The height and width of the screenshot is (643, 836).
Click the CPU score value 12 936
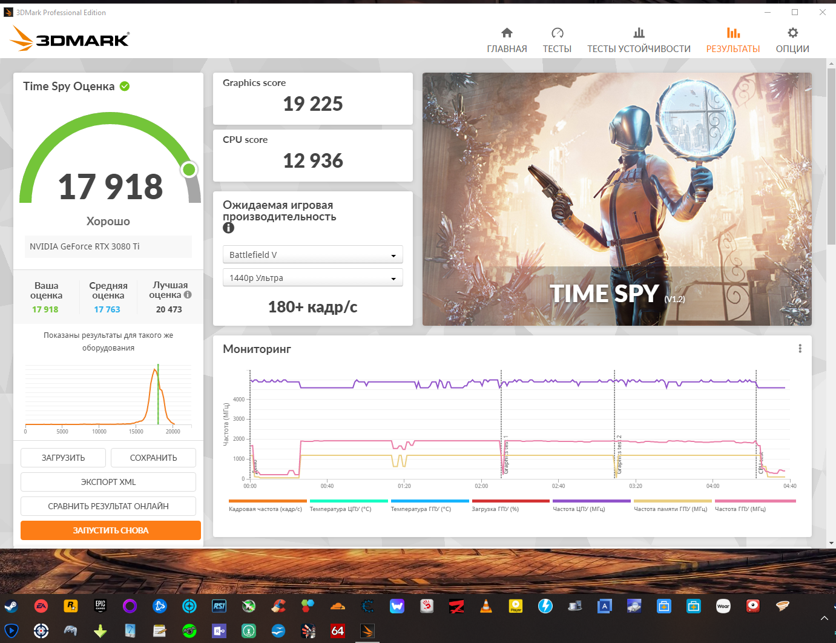(313, 161)
